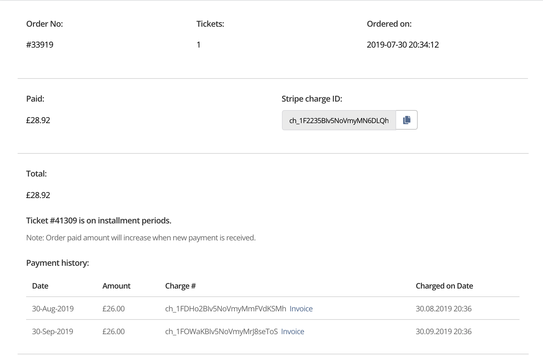Select the 30-Aug-2019 date cell
Viewport: 543px width, 355px height.
pyautogui.click(x=53, y=309)
